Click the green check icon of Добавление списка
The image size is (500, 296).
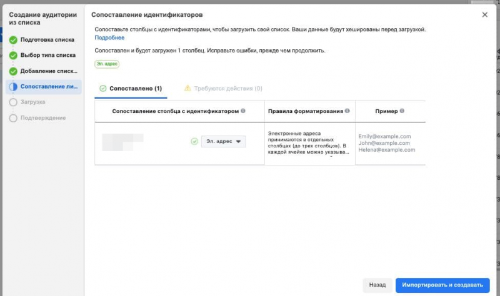pos(13,71)
